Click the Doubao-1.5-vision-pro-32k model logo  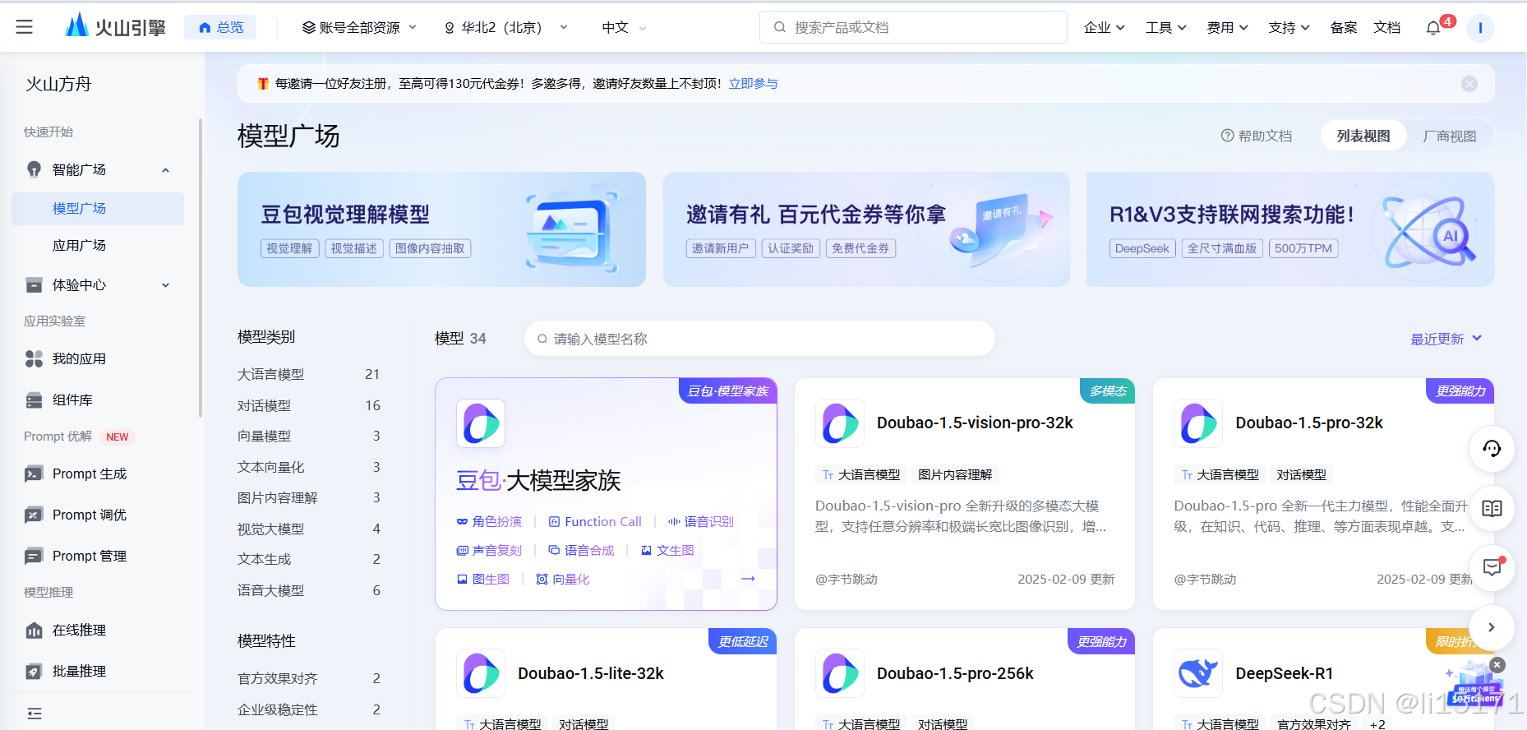pyautogui.click(x=840, y=423)
